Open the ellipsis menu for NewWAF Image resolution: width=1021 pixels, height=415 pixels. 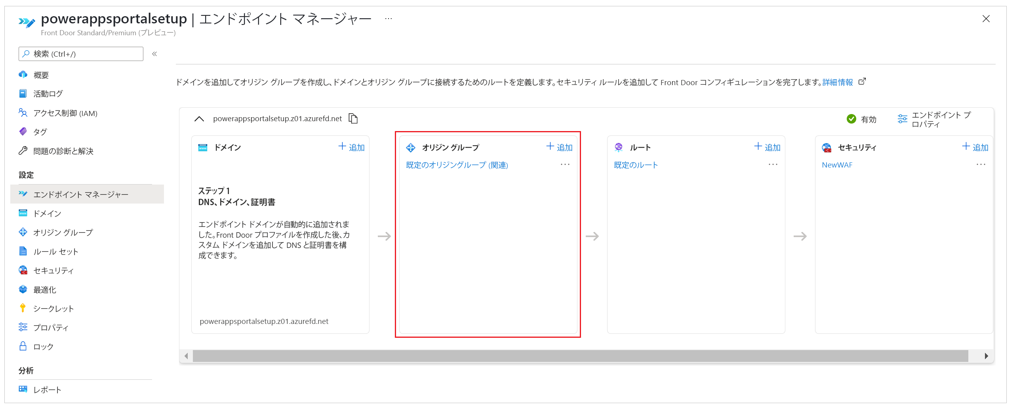tap(981, 164)
